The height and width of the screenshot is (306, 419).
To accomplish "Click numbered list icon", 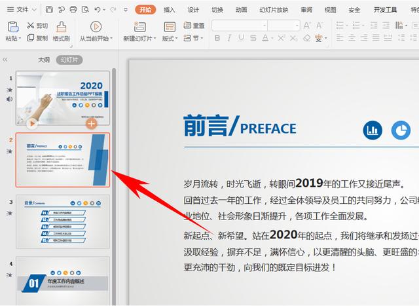I will [x=356, y=26].
